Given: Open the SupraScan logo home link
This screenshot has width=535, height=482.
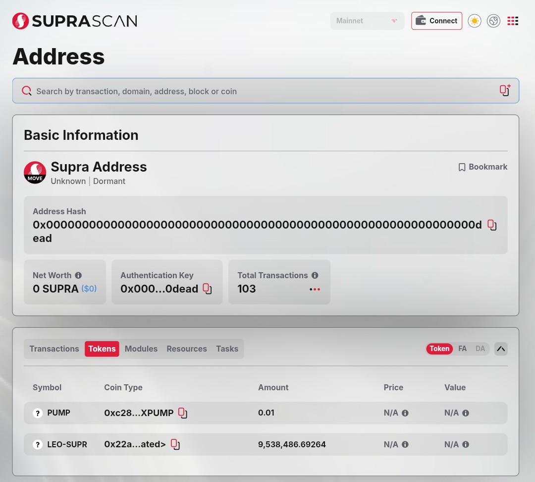Looking at the screenshot, I should (x=75, y=21).
